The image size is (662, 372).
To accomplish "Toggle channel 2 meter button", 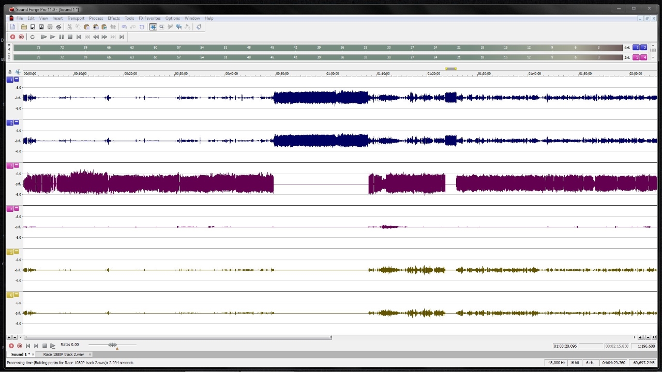I will [x=644, y=47].
